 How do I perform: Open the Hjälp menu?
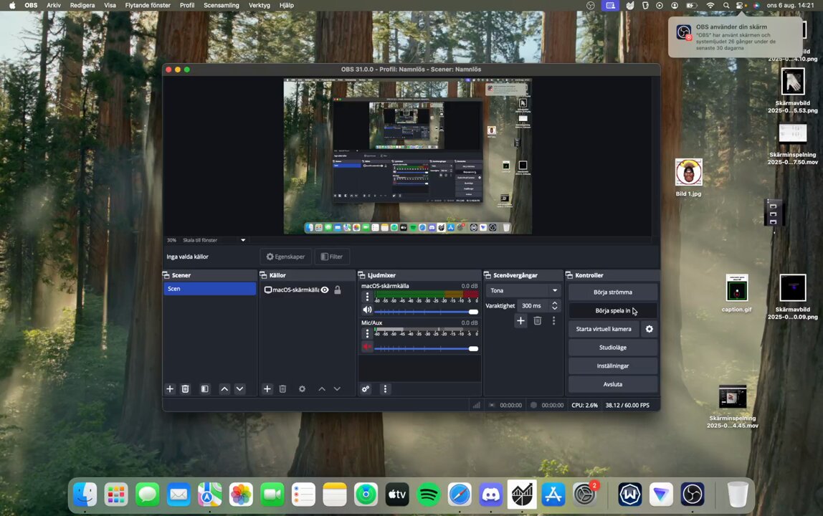click(287, 5)
